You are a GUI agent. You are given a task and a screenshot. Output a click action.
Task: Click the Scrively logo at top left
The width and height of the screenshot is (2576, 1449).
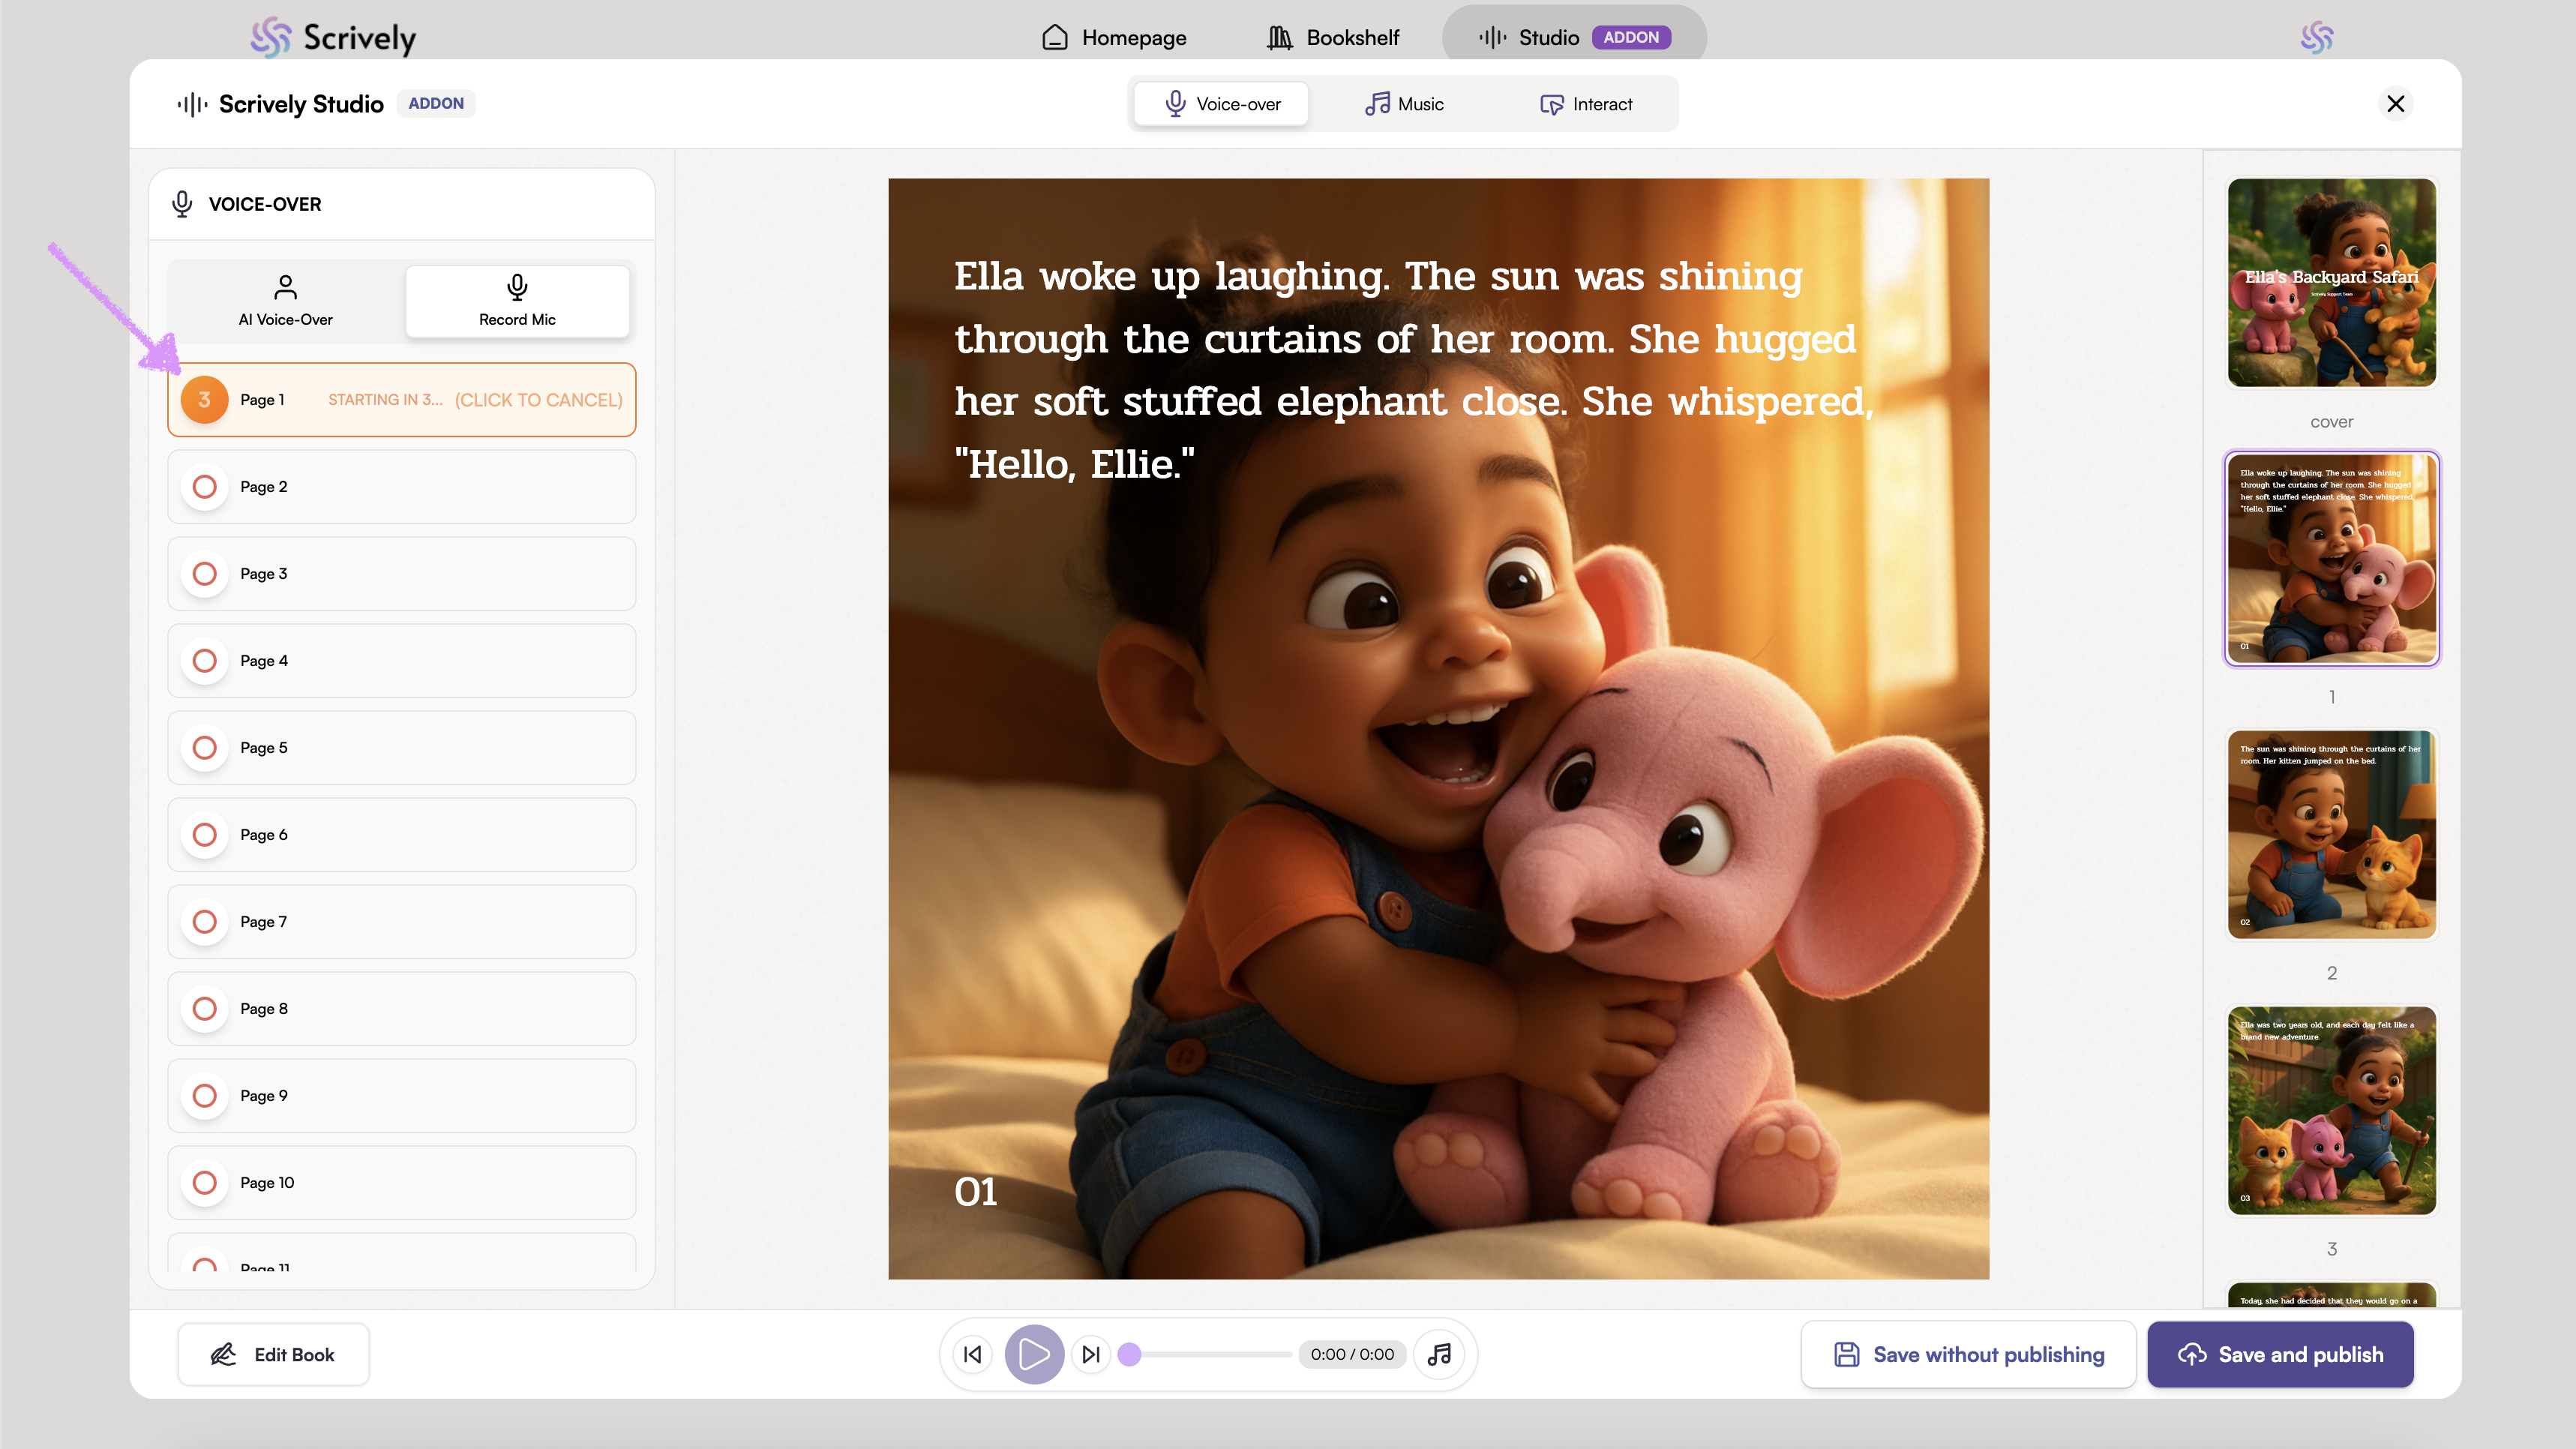pyautogui.click(x=334, y=38)
